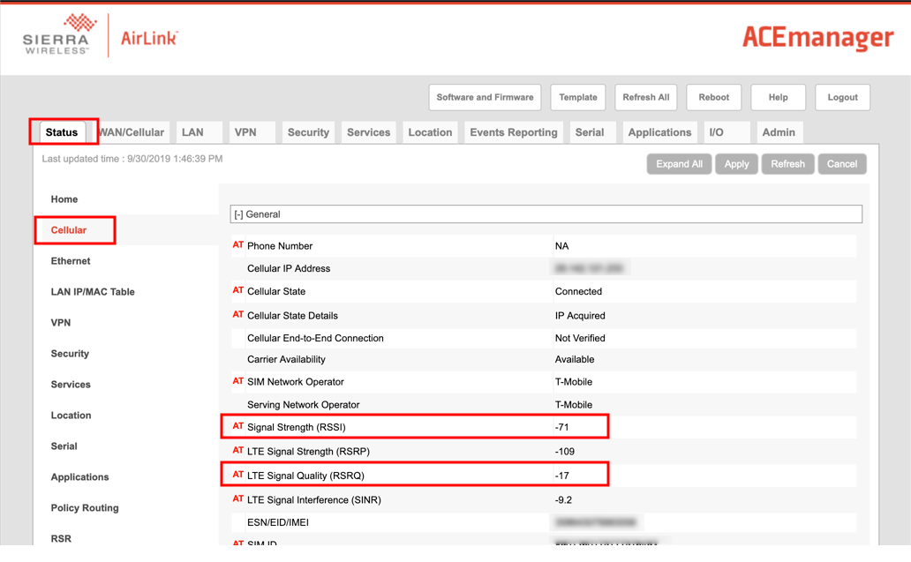Image resolution: width=911 pixels, height=562 pixels.
Task: Click the AirLink logo
Action: click(x=149, y=38)
